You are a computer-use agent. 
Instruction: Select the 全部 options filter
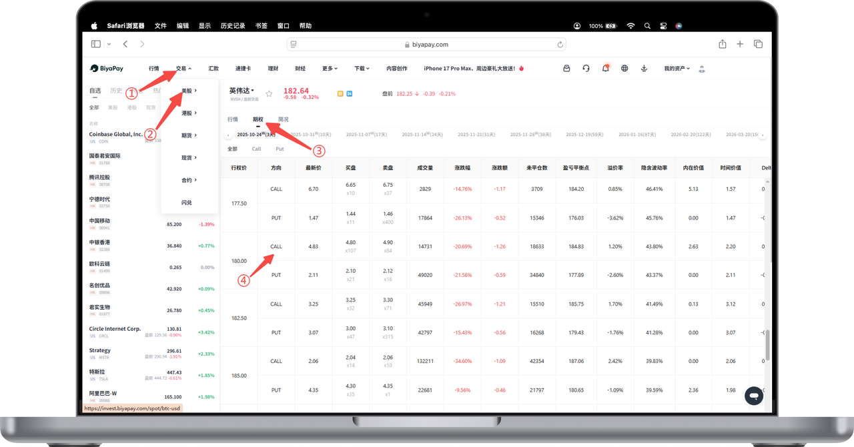(x=232, y=149)
